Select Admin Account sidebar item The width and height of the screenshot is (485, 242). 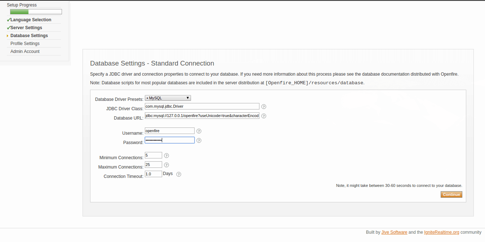[25, 51]
